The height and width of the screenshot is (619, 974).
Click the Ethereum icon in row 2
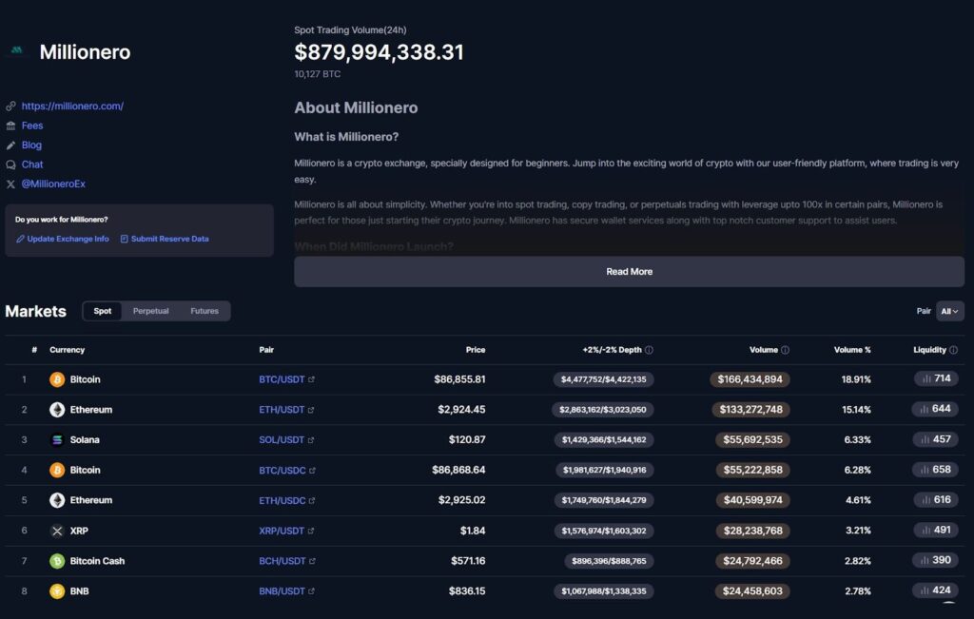click(x=57, y=410)
